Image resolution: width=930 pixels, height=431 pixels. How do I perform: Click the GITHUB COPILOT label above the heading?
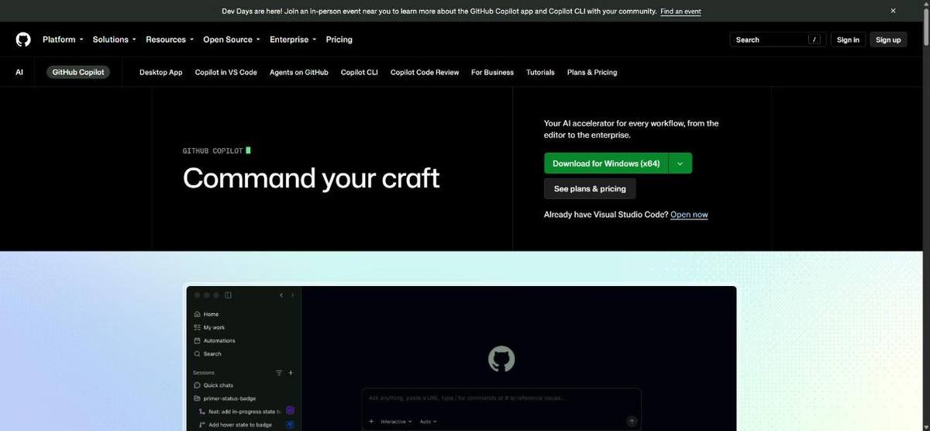[212, 150]
